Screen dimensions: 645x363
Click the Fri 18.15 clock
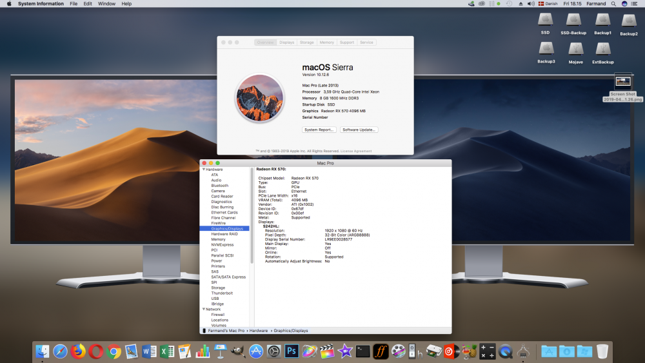[572, 4]
